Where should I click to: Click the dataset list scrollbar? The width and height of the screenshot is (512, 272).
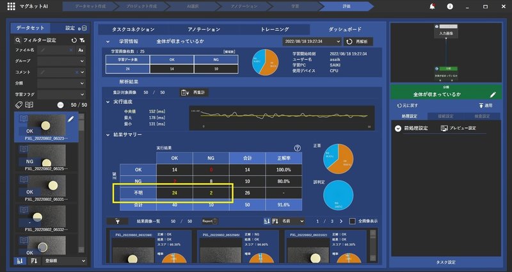pyautogui.click(x=81, y=183)
